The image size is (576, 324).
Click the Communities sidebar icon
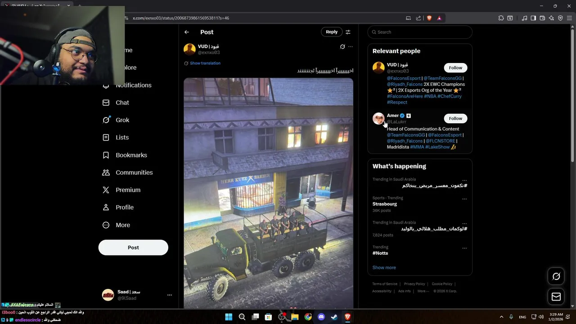click(106, 172)
